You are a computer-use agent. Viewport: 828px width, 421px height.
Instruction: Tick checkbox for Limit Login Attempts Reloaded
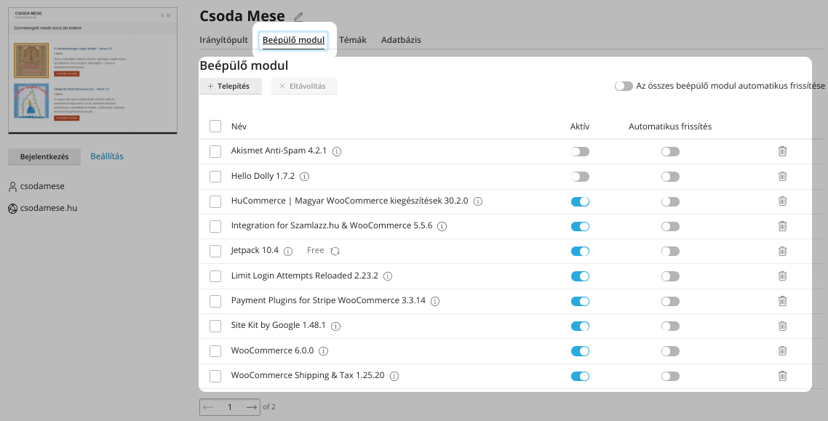(215, 276)
